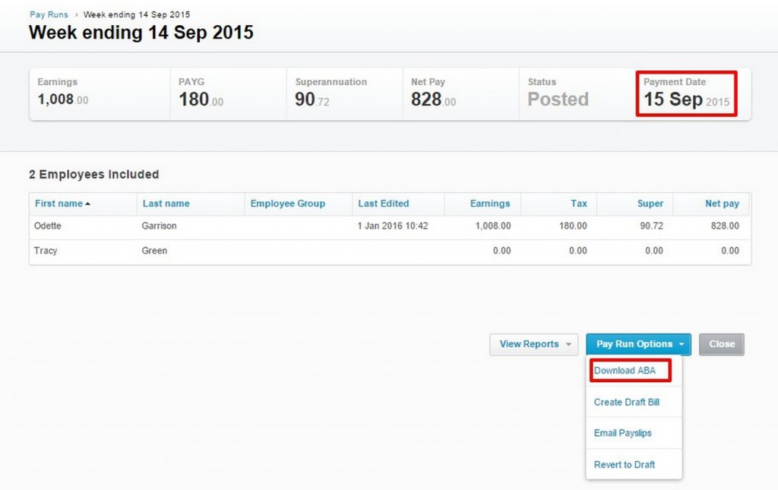Screen dimensions: 778x490
Task: Open the Pay Runs breadcrumb link
Action: [x=48, y=14]
